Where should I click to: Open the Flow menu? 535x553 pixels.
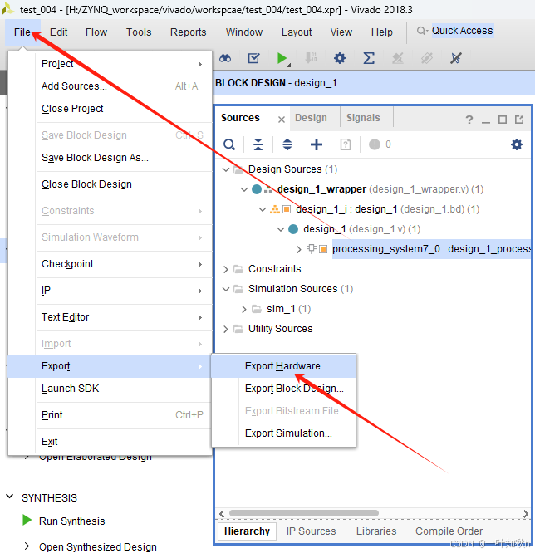(x=96, y=32)
